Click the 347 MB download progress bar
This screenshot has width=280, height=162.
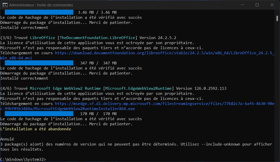pyautogui.click(x=39, y=63)
